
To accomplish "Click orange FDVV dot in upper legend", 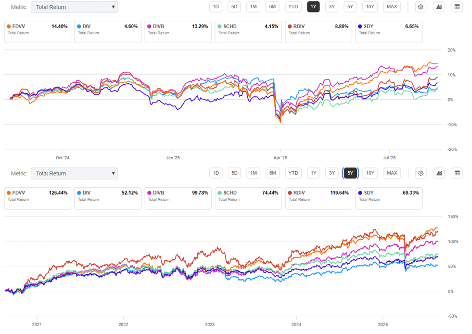I will coord(9,26).
